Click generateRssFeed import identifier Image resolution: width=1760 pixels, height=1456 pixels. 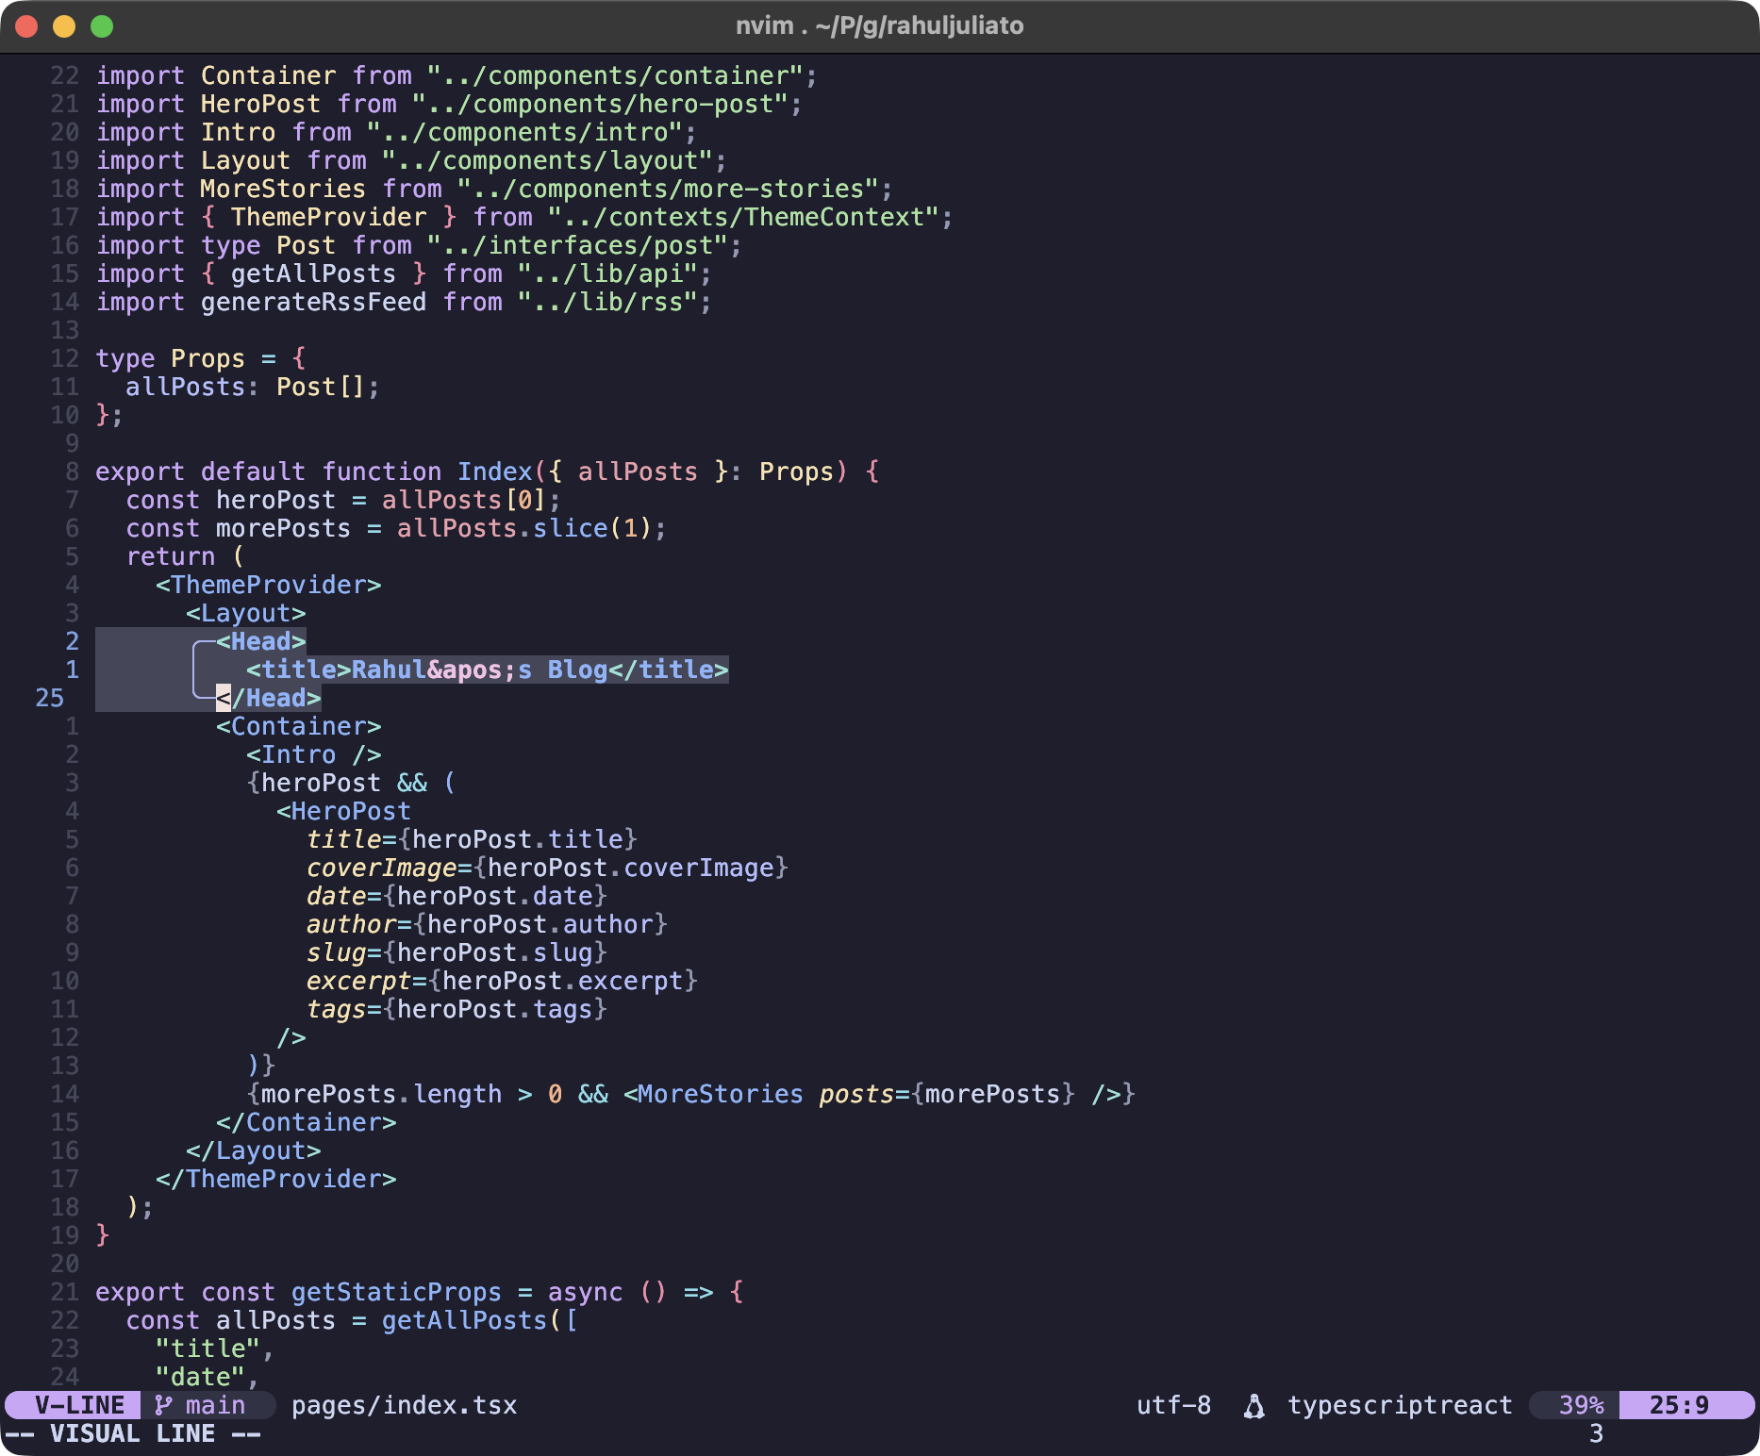[313, 302]
